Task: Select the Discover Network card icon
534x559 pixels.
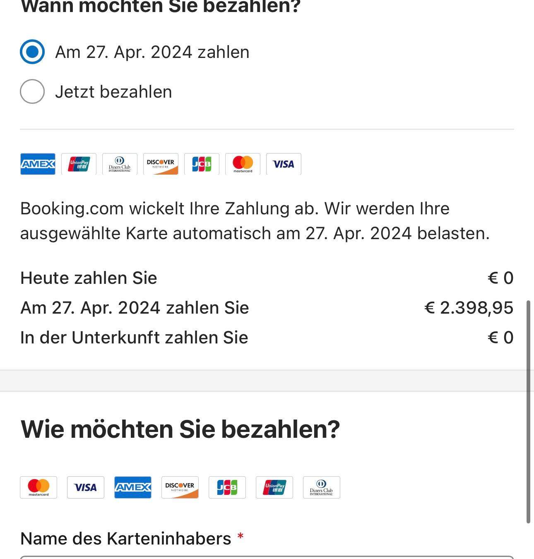Action: click(x=161, y=164)
